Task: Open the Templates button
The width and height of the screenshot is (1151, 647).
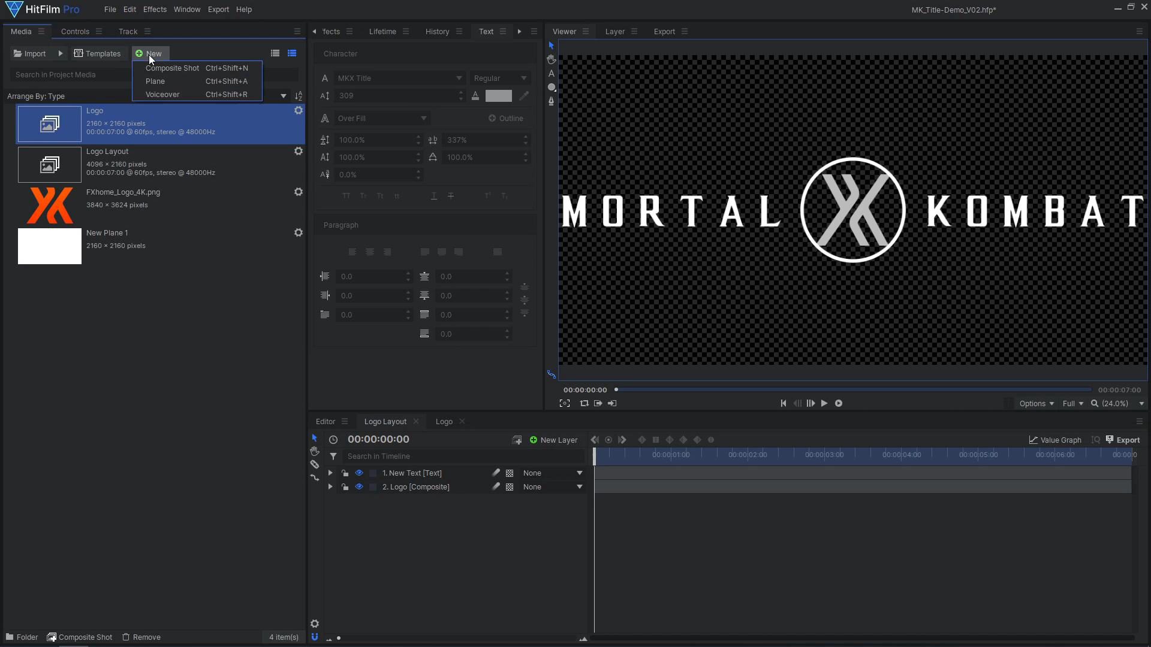Action: (x=97, y=54)
